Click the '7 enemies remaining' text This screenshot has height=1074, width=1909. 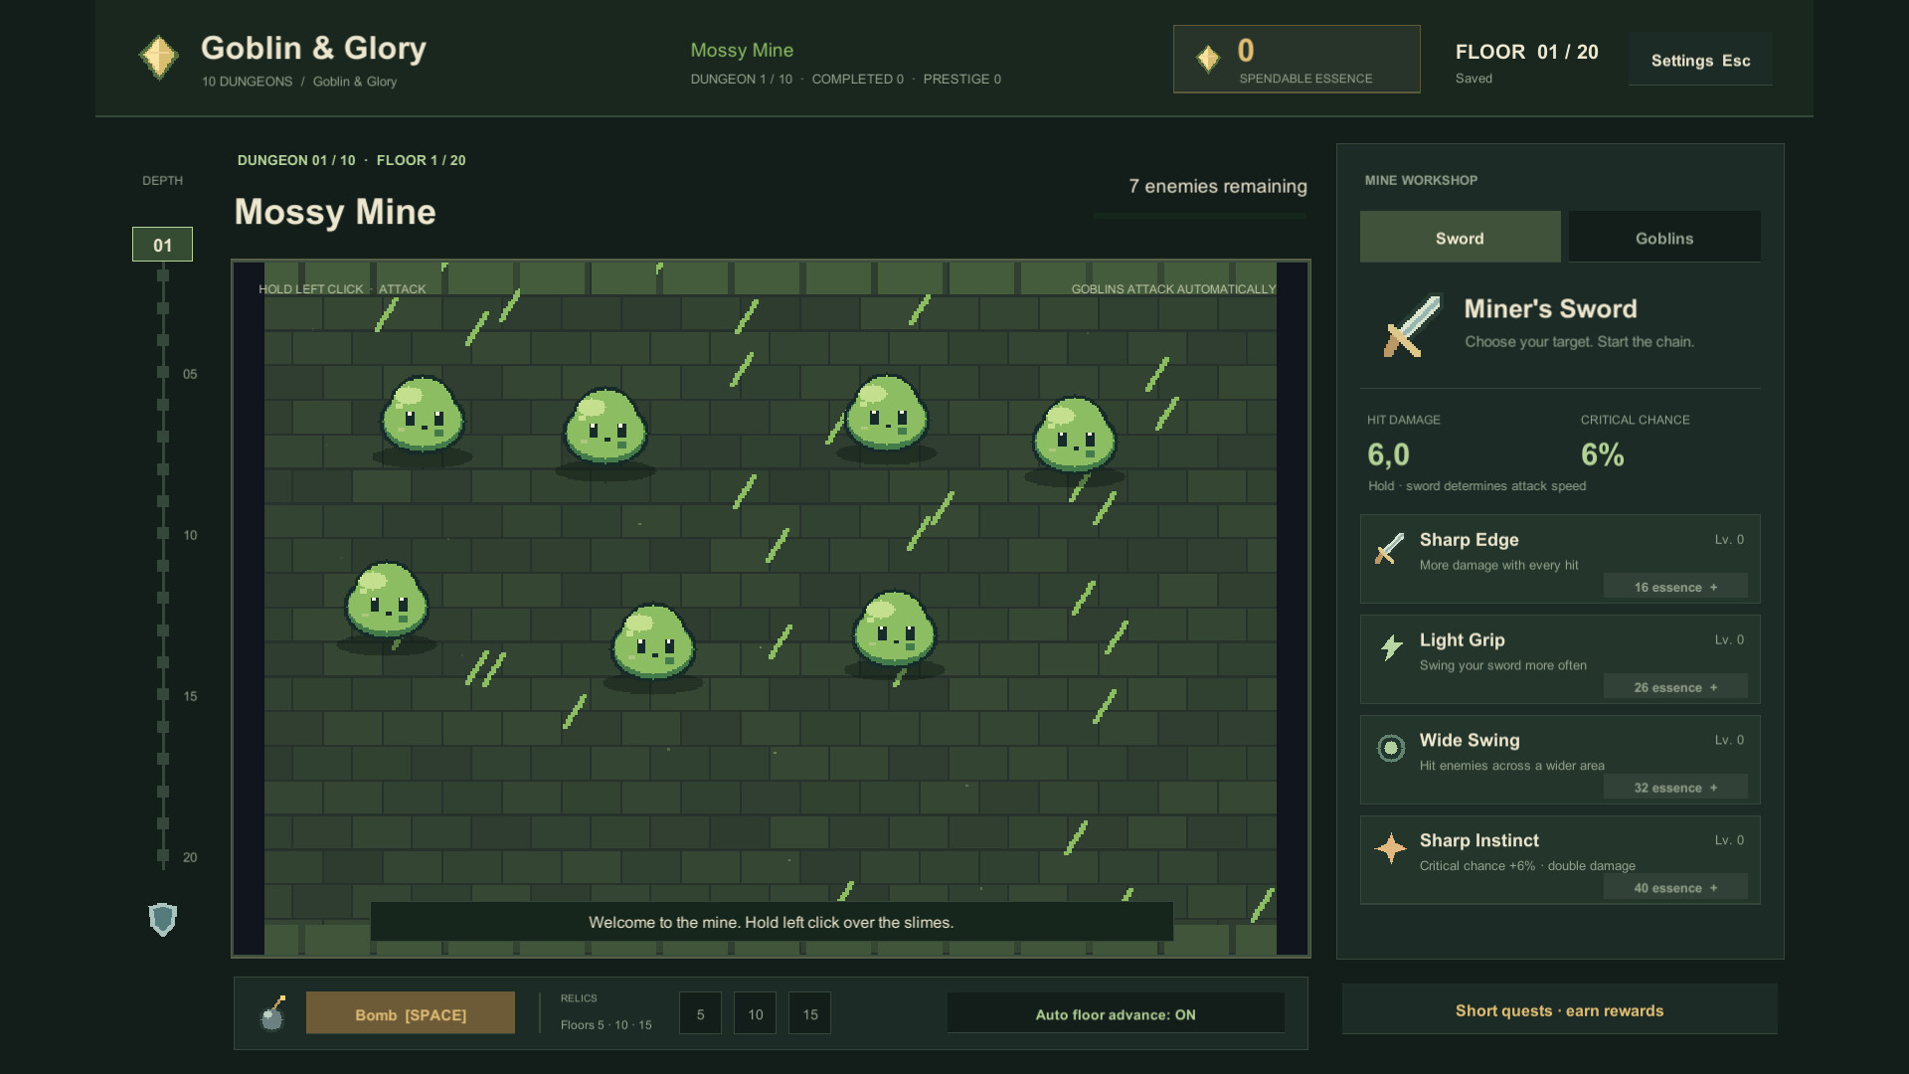point(1218,186)
